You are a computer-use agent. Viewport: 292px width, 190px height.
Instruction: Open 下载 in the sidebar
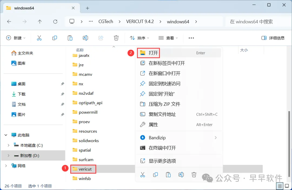(x=18, y=94)
